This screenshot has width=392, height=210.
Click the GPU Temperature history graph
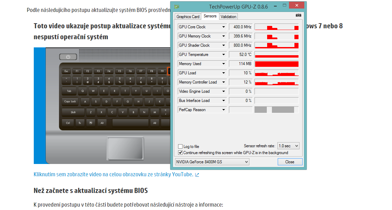(x=276, y=55)
